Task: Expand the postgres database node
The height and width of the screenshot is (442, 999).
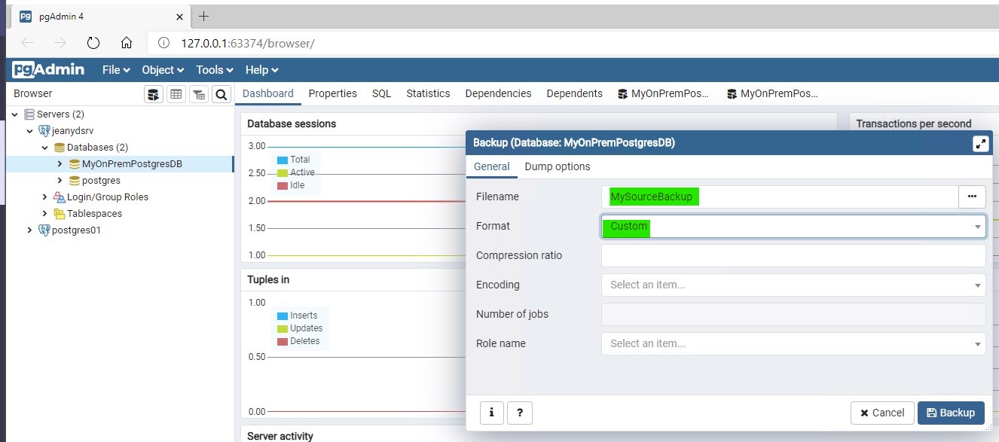Action: [60, 181]
